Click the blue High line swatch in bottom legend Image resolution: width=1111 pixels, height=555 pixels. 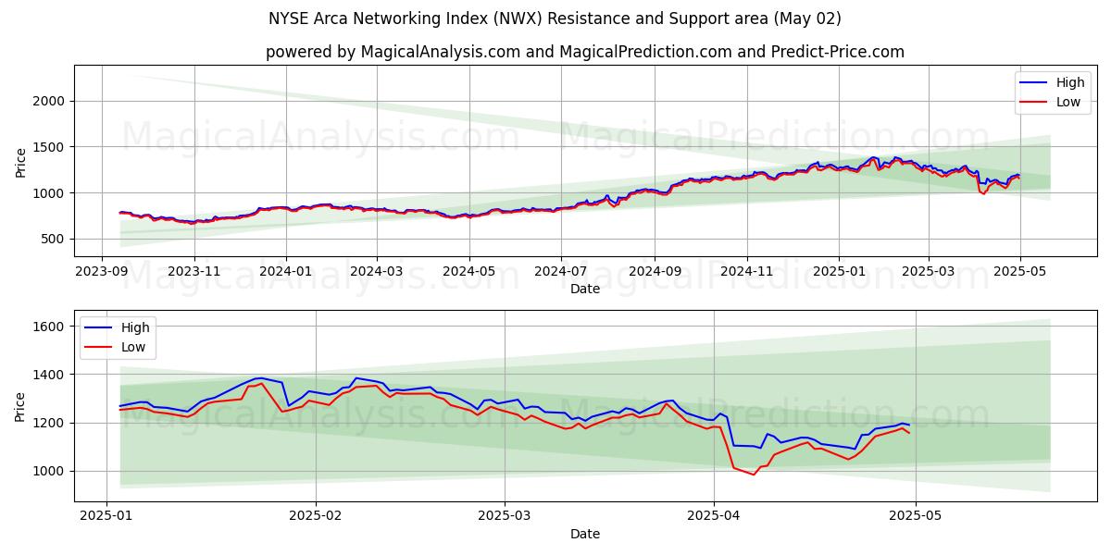100,327
